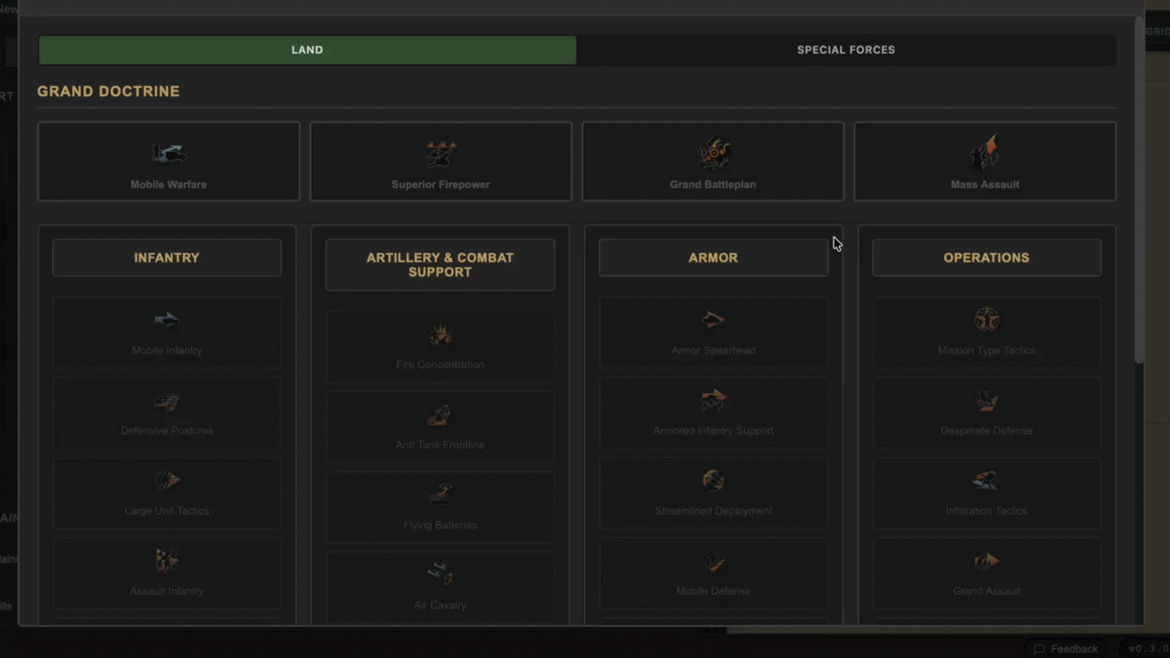Click the Large Unit Tactics doctrine icon
The height and width of the screenshot is (658, 1170).
coord(166,481)
